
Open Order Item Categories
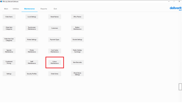click(9, 28)
